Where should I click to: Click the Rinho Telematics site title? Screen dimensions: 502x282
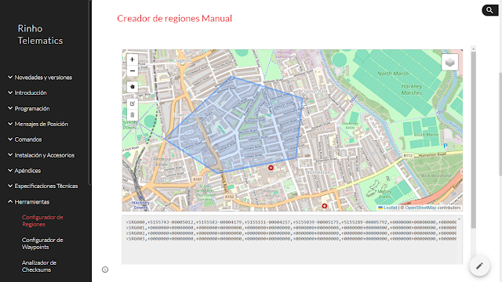pos(40,34)
